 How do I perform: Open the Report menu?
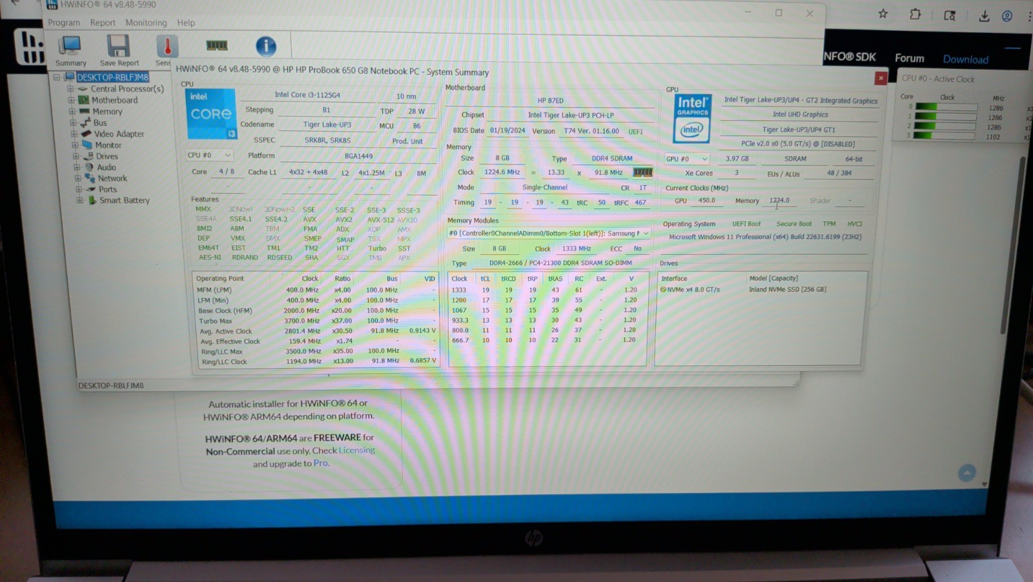point(103,23)
